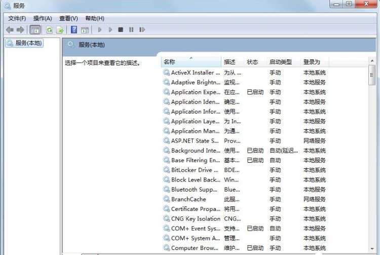Screen dimensions: 380x255
Task: Click the second play arrow toolbar icon
Action: pos(110,30)
